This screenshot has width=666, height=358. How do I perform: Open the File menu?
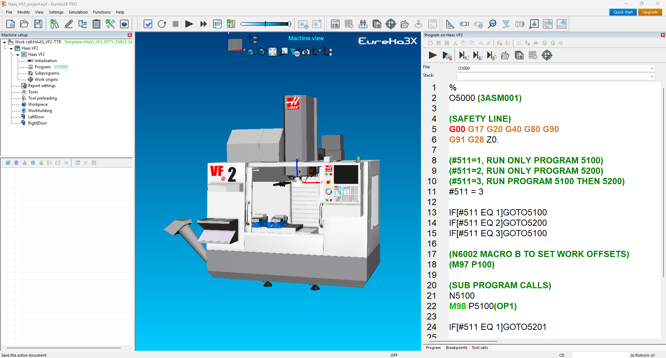[9, 12]
